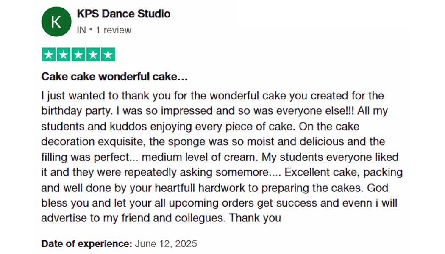Click the fifth rating star
Screen dimensions: 445x254
[108, 55]
